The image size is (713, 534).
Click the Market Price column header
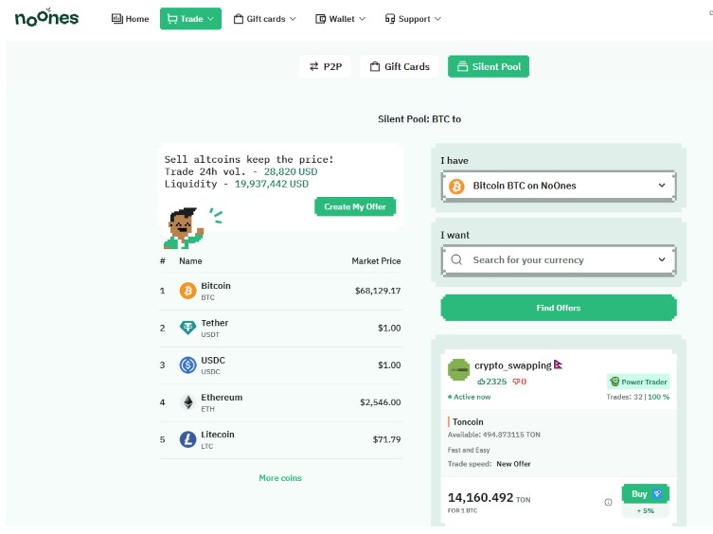click(x=376, y=261)
